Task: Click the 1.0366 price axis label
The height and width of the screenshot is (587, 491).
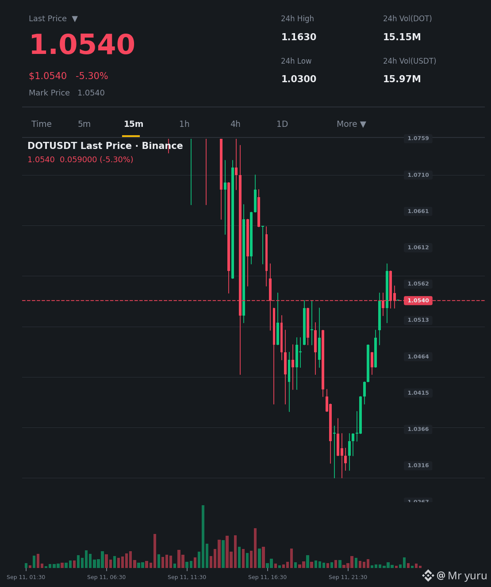Action: [418, 429]
